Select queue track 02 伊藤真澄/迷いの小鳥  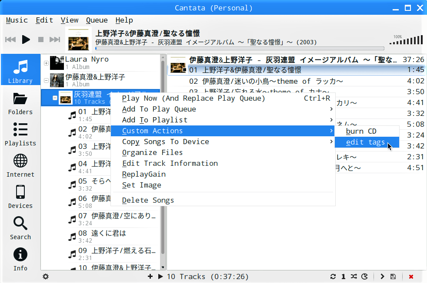296,81
